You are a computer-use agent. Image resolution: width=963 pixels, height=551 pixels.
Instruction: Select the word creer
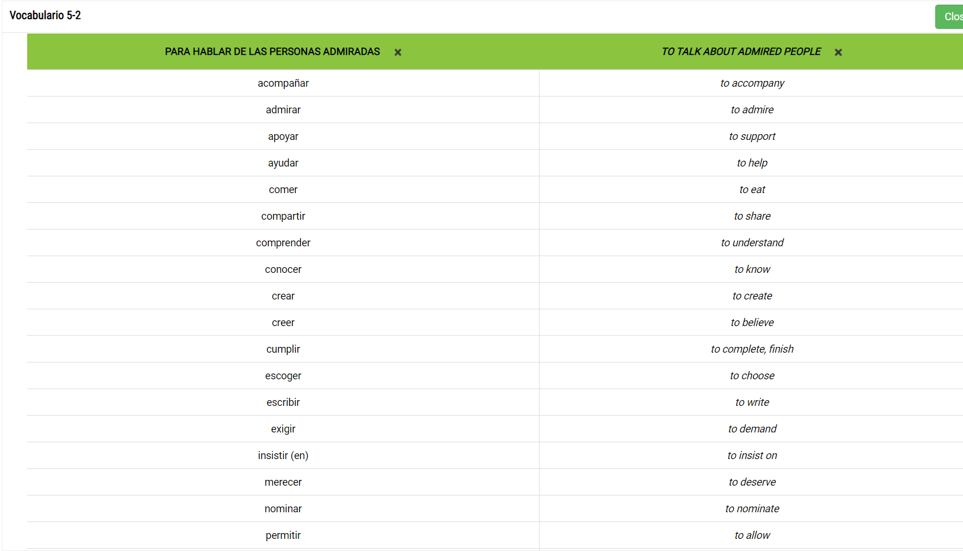tap(283, 323)
